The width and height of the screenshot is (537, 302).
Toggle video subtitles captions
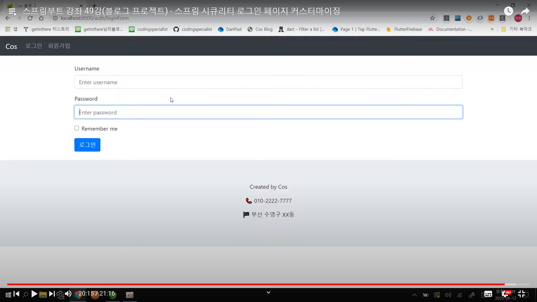point(488,294)
